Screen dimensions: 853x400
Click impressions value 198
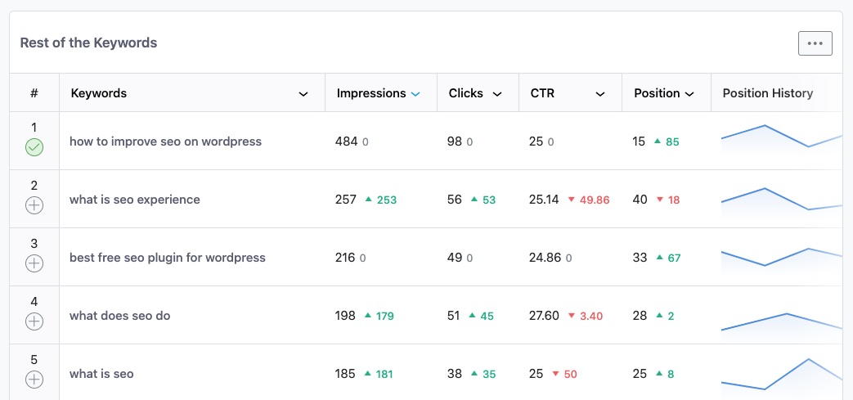click(x=345, y=316)
